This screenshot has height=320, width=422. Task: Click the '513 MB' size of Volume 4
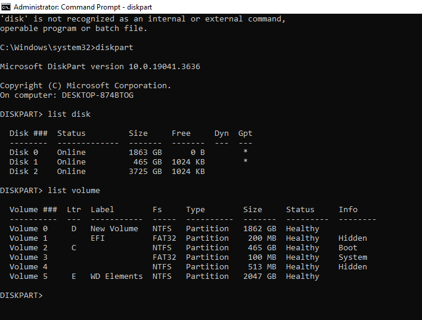[262, 267]
